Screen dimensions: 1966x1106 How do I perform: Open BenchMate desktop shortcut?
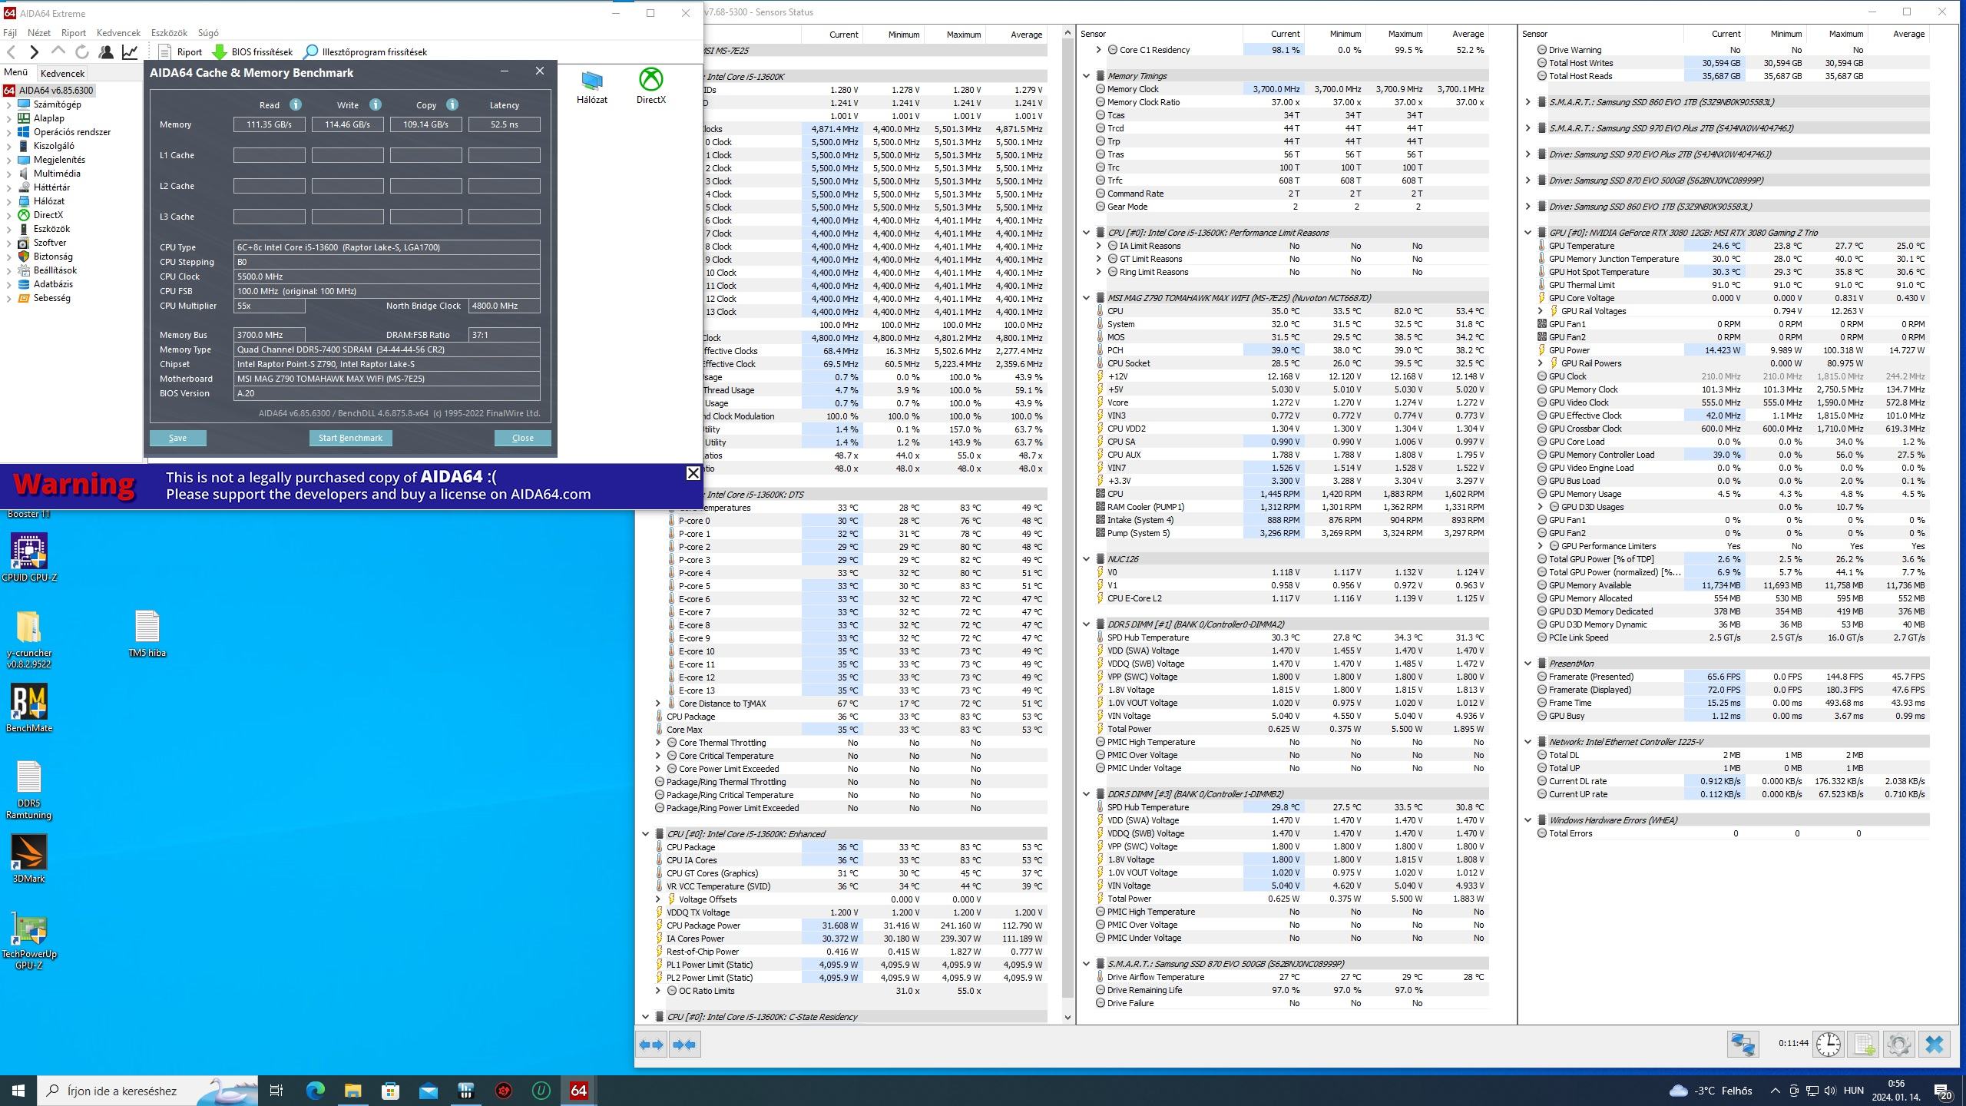point(29,708)
